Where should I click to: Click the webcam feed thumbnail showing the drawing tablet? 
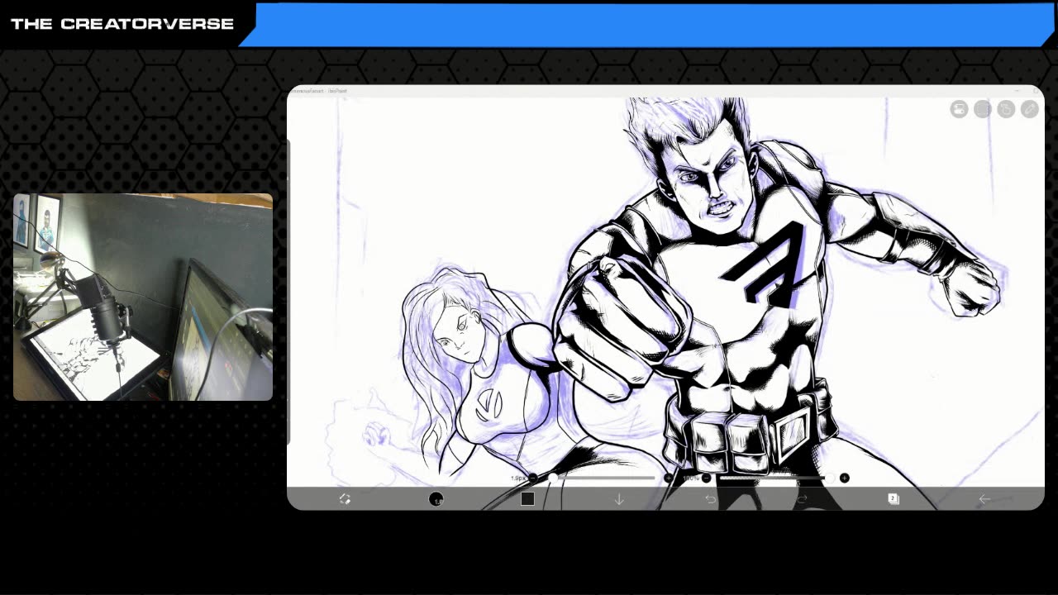pyautogui.click(x=143, y=297)
